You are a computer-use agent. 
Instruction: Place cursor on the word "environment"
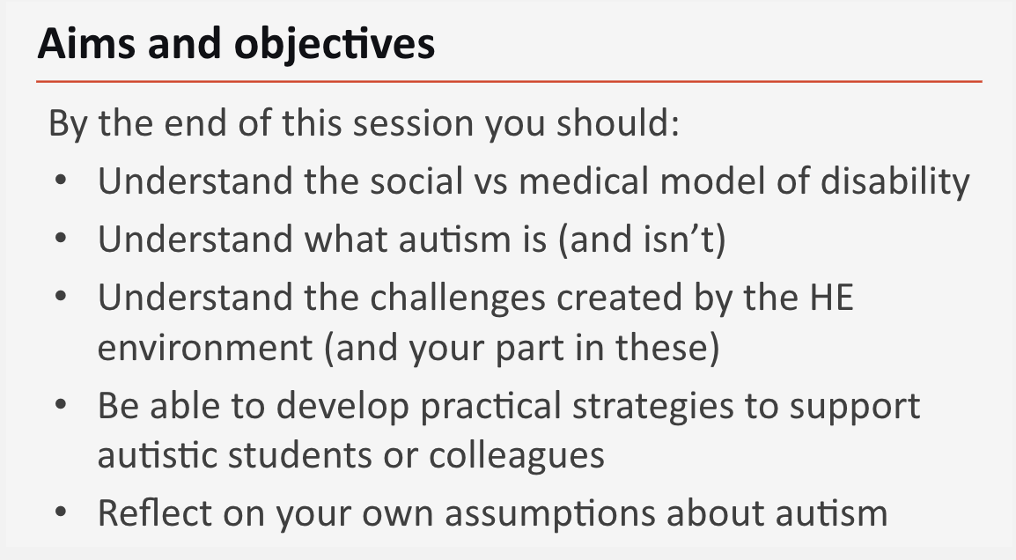tap(204, 349)
